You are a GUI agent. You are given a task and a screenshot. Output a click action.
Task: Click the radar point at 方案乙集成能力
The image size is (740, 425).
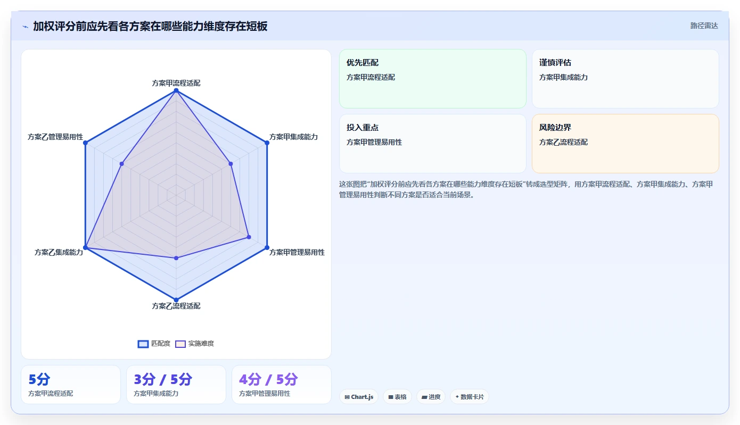pos(85,248)
